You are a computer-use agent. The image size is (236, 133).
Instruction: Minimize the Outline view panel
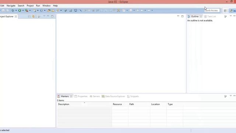pyautogui.click(x=235, y=16)
